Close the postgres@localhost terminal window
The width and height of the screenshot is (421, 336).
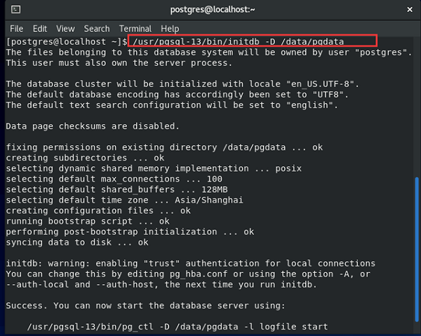410,10
